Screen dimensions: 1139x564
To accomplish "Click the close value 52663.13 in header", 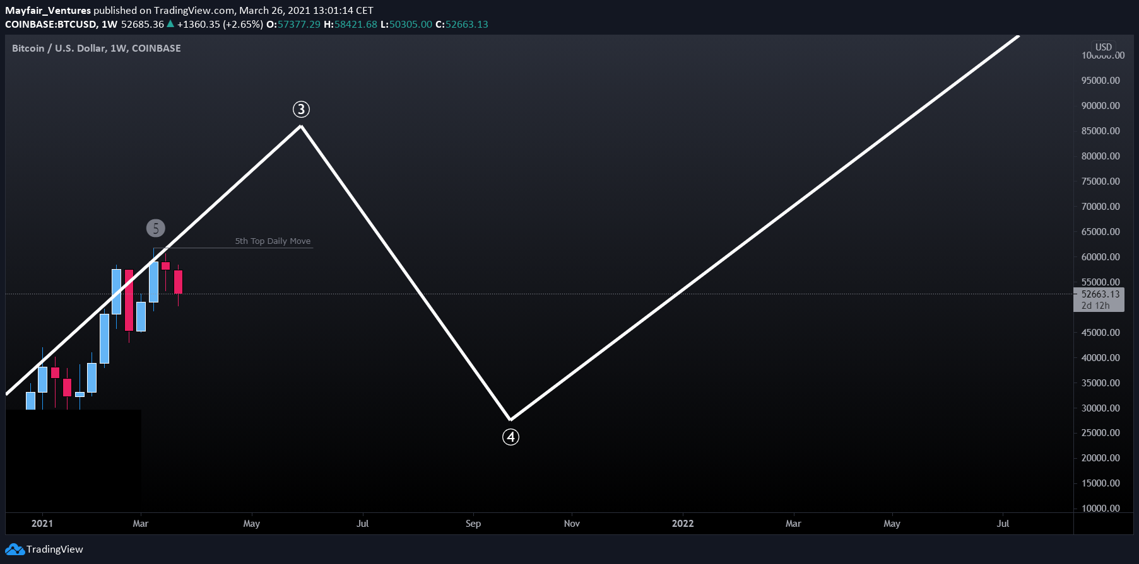I will click(x=467, y=25).
